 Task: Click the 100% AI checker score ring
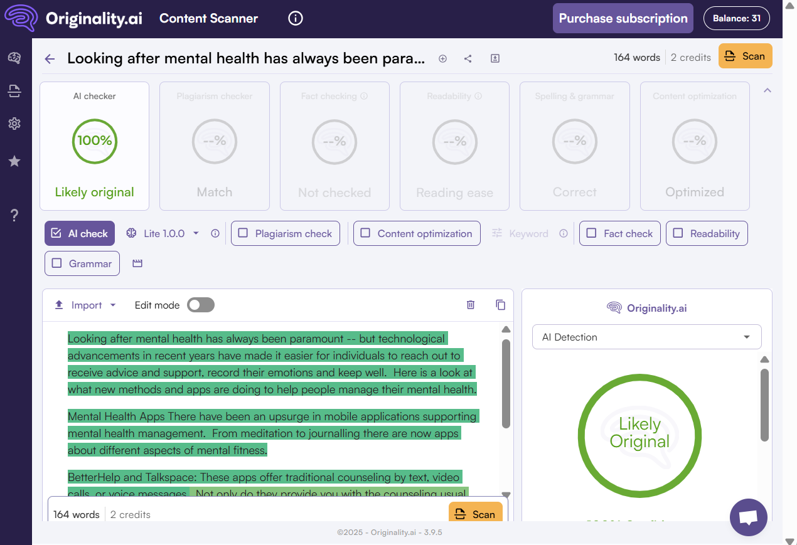pos(95,141)
